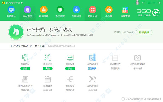The image size is (163, 102).
Task: Click the 系统修复项 wrench icon
Action: tap(93, 79)
